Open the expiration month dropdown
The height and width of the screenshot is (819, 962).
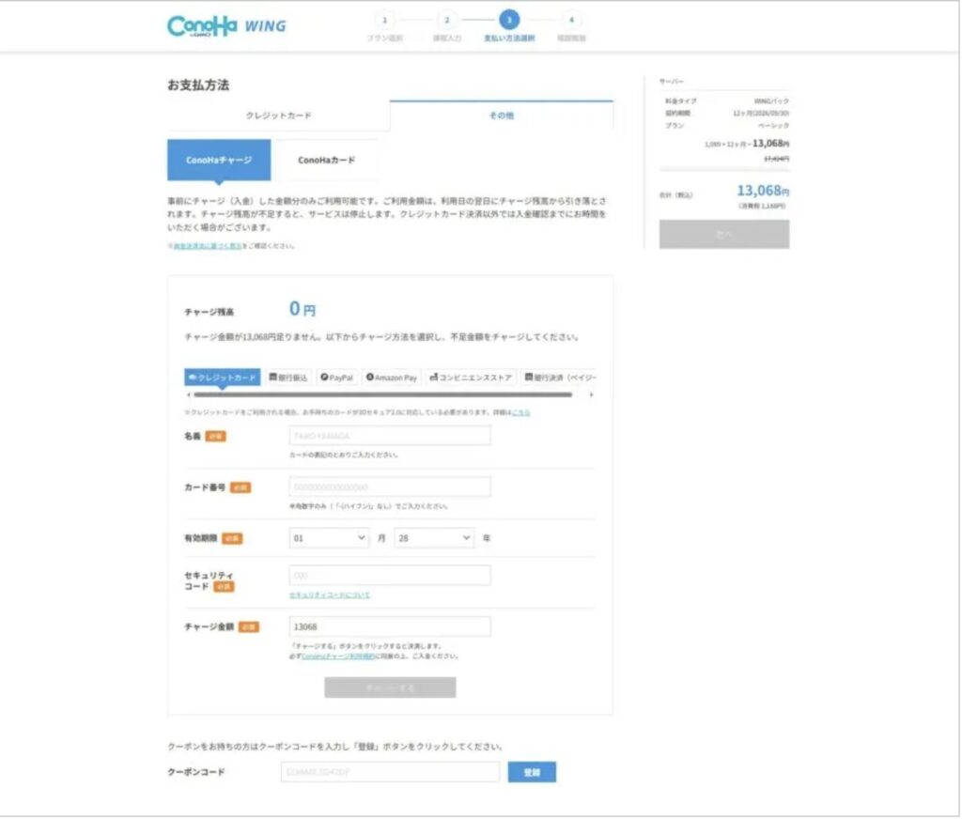pyautogui.click(x=330, y=538)
